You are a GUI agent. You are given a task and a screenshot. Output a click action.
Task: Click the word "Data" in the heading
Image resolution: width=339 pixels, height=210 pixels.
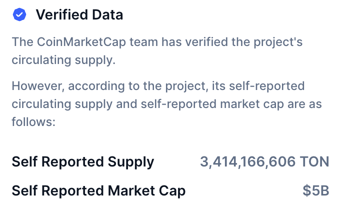tap(107, 15)
